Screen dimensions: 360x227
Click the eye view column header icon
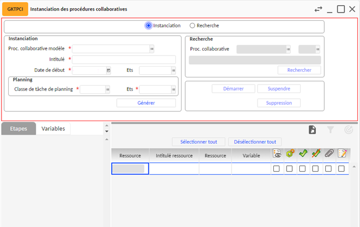(277, 154)
